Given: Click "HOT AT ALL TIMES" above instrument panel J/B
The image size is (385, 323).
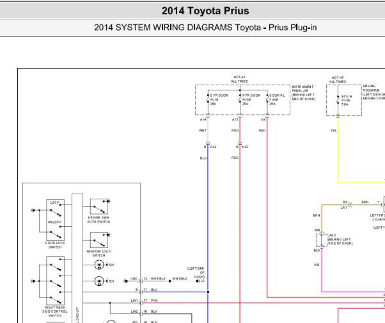Looking at the screenshot, I should 239,79.
